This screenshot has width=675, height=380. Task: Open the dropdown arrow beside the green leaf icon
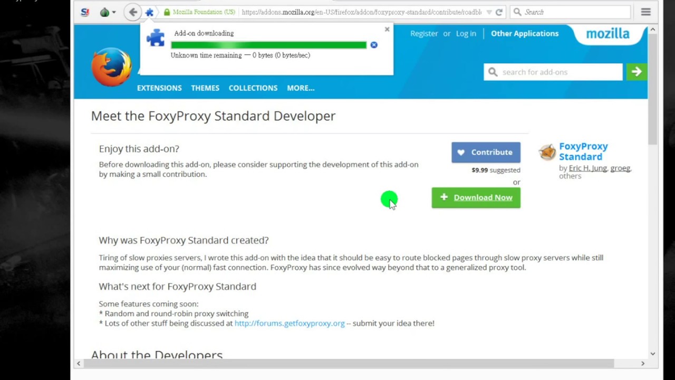[113, 13]
